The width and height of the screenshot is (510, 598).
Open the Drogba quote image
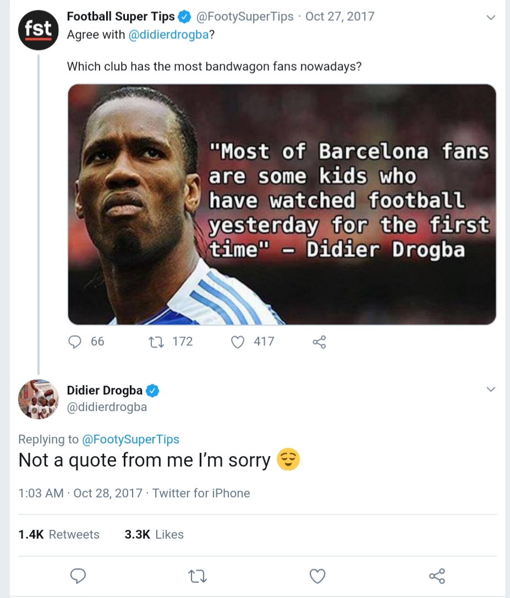point(282,204)
